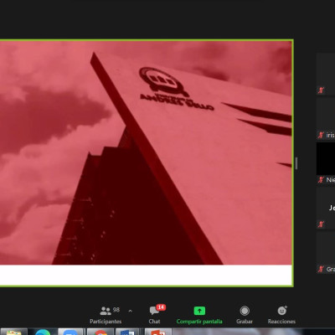Expand the caret beside Participantes
This screenshot has width=335, height=335.
[130, 311]
